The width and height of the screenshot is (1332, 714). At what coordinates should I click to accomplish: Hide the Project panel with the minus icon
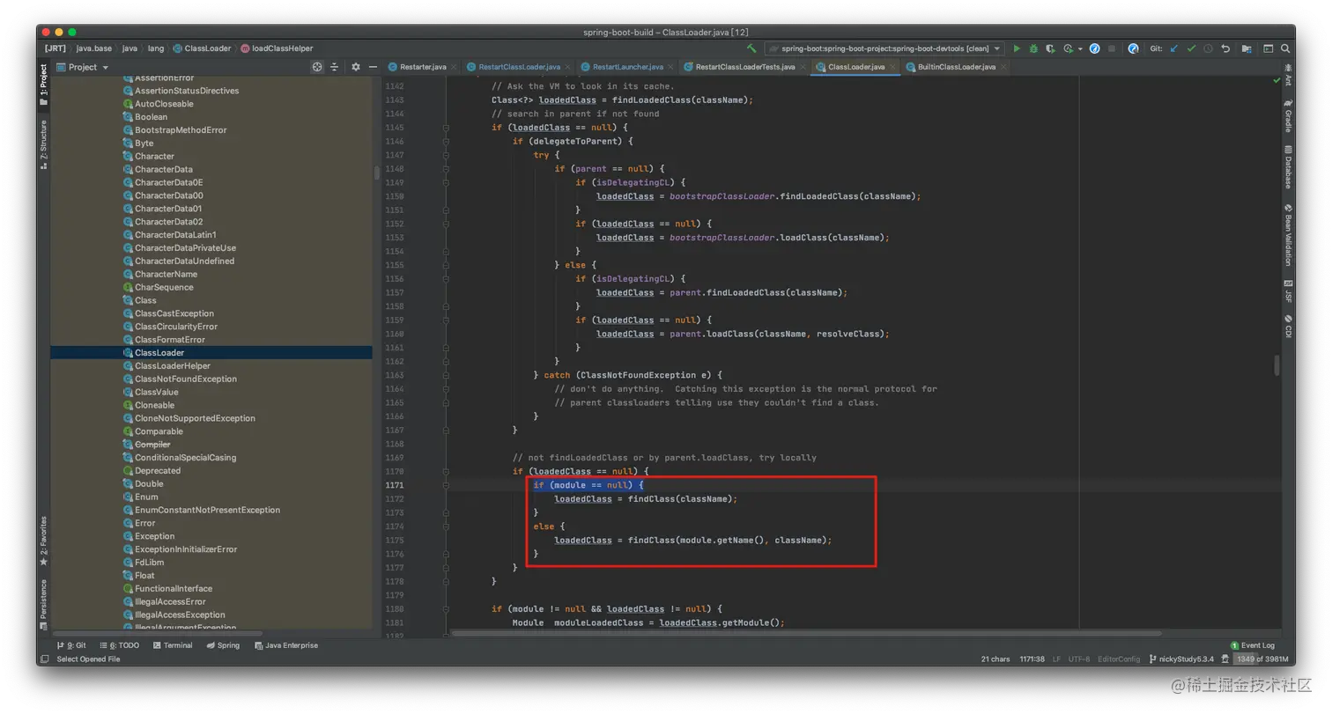[373, 67]
